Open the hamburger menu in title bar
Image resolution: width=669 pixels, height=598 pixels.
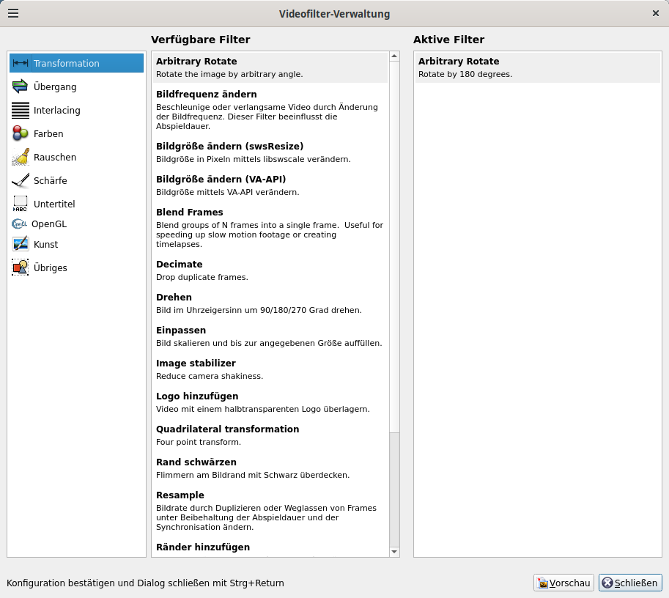[x=13, y=13]
